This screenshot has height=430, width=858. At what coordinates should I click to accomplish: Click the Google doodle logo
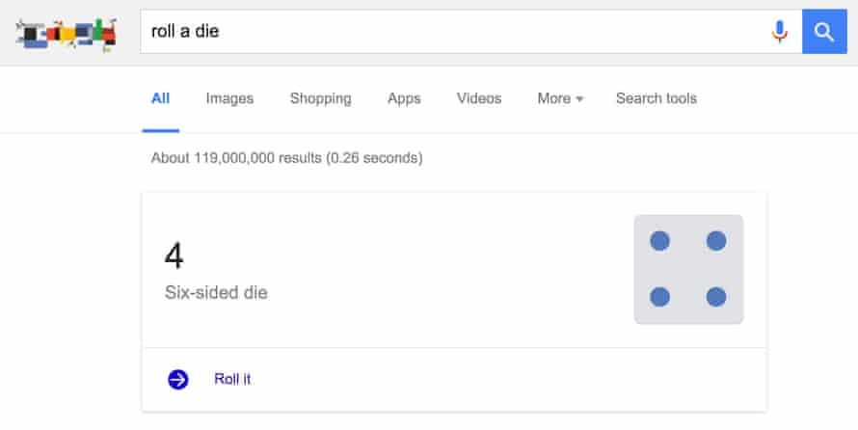coord(67,33)
